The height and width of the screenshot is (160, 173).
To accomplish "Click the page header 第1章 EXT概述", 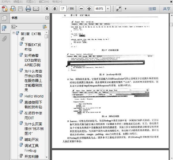I will [x=80, y=15].
